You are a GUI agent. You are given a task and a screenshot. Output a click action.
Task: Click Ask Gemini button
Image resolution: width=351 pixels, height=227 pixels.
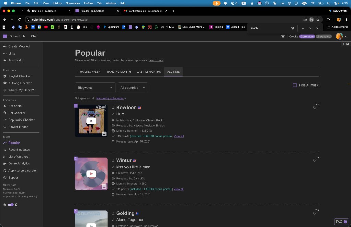click(338, 11)
